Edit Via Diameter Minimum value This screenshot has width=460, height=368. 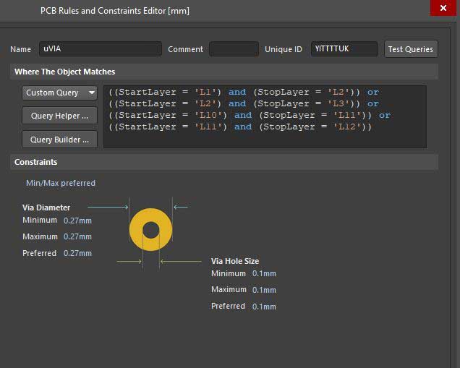pyautogui.click(x=77, y=221)
